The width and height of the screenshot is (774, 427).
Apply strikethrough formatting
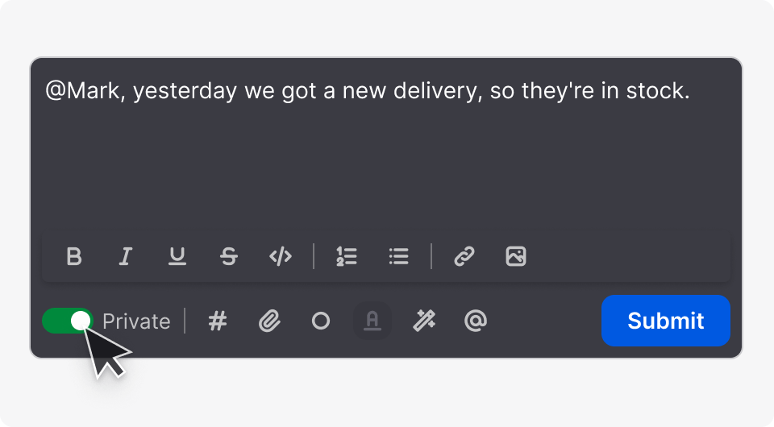(x=229, y=257)
